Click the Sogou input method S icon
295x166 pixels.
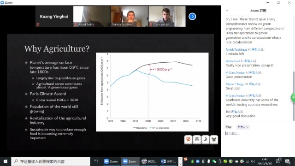pyautogui.click(x=188, y=139)
